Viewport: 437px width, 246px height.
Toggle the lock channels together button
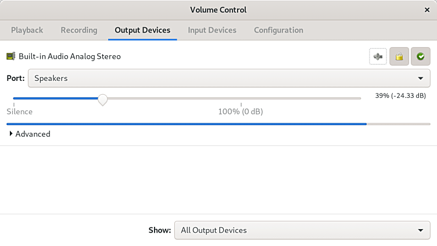tap(399, 56)
